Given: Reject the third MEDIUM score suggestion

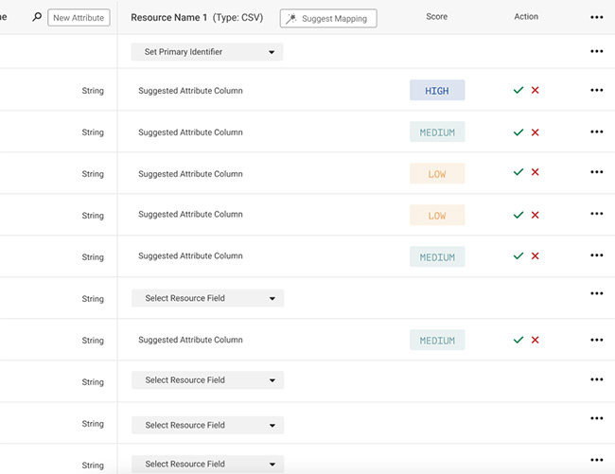Looking at the screenshot, I should click(x=535, y=340).
